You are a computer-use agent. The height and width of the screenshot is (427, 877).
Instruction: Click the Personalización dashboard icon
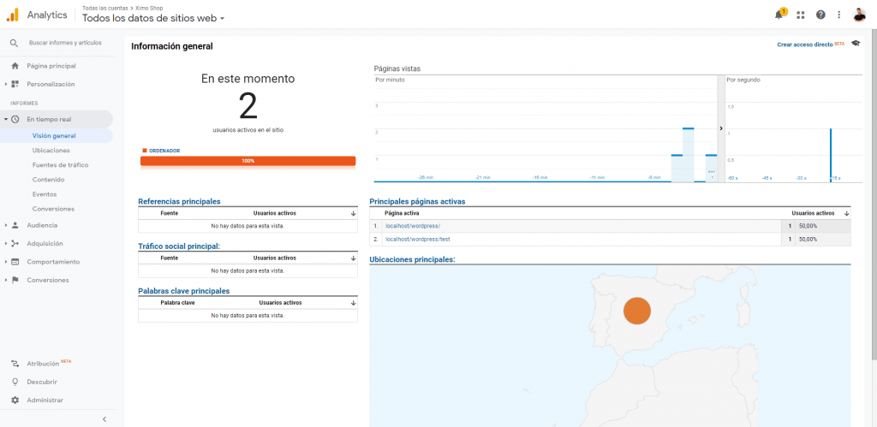[15, 85]
